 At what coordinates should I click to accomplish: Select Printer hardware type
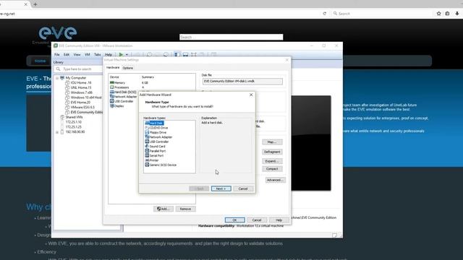tap(152, 160)
